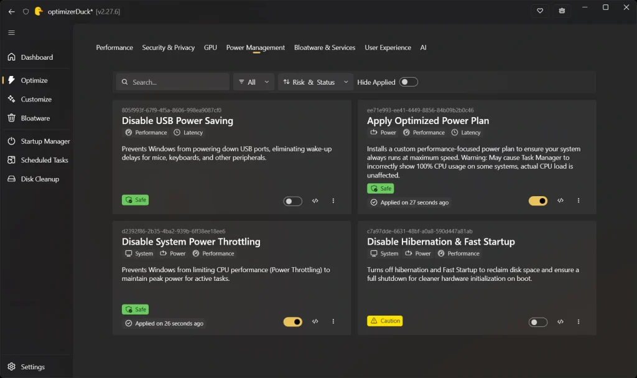Click the 'Disable USB Power Saving' title
Viewport: 637px width, 378px height.
(x=177, y=120)
